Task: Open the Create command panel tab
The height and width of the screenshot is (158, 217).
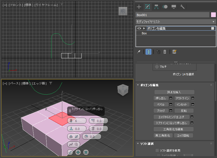Action: [x=139, y=7]
